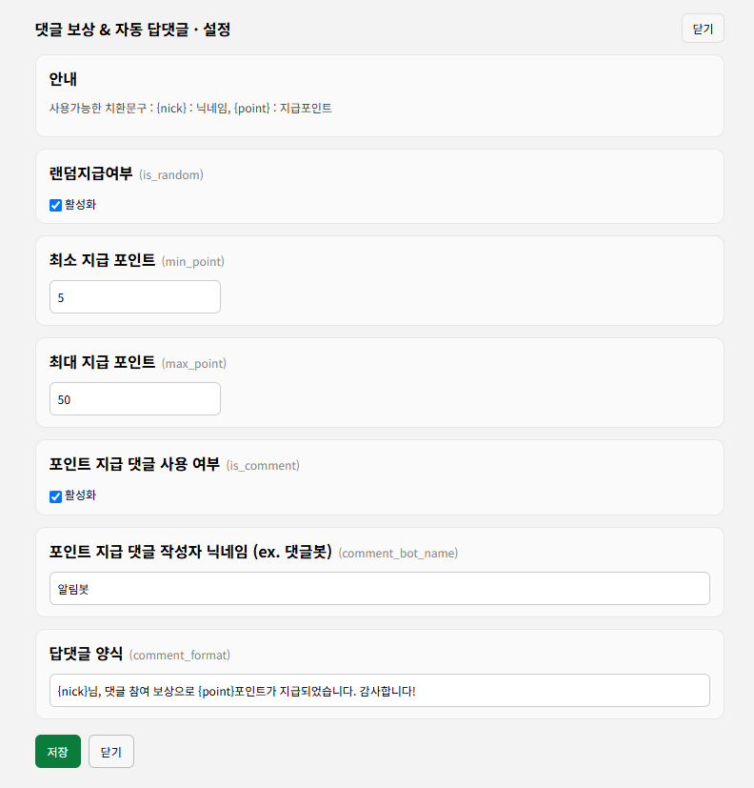Focus the 최소 지급 포인트 input field
Screen dimensions: 754x788
coord(135,297)
